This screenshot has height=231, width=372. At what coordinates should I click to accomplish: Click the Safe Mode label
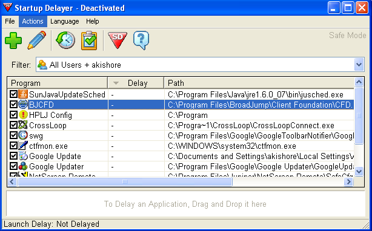click(x=348, y=35)
